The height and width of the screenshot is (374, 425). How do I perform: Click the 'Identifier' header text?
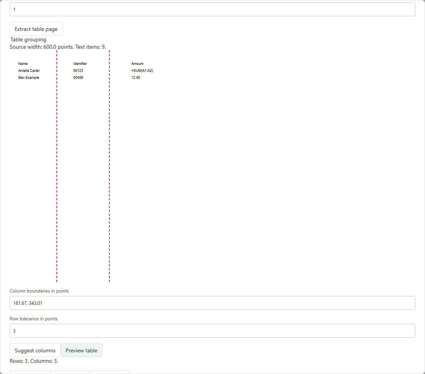[x=80, y=64]
